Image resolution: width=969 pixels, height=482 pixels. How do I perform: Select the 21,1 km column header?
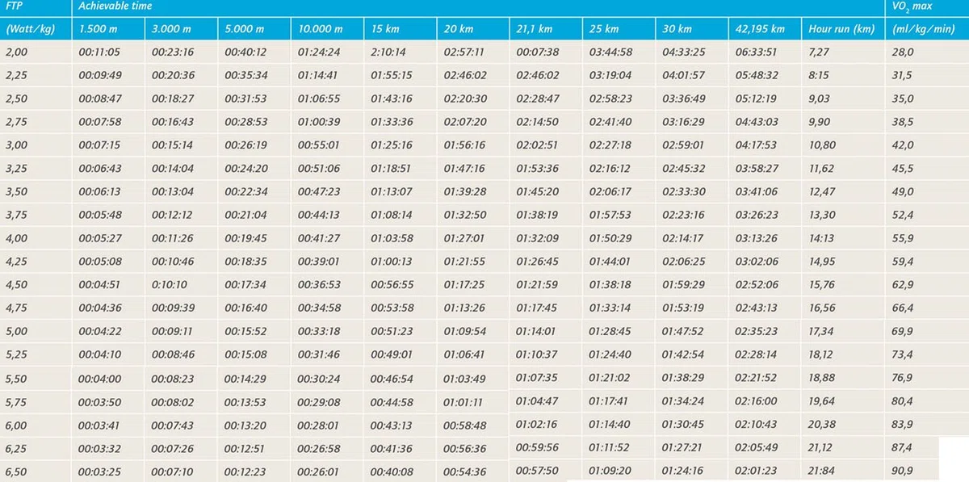pyautogui.click(x=535, y=29)
